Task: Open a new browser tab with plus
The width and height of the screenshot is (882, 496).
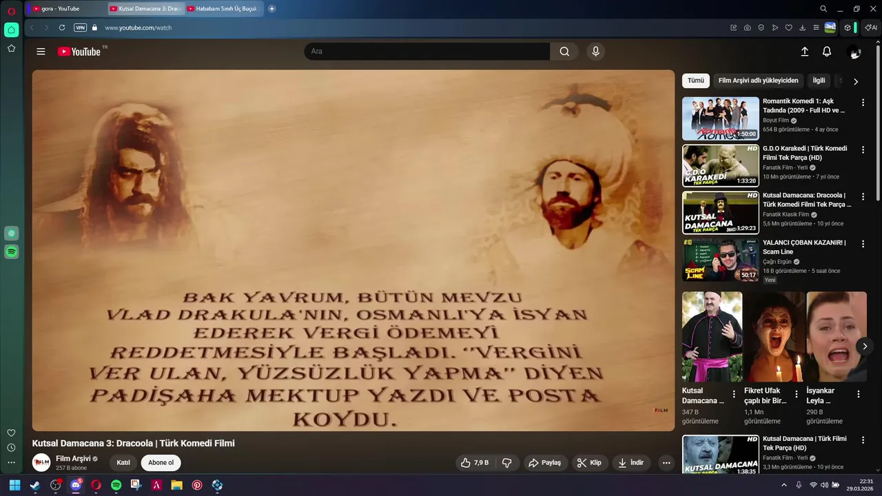Action: (x=271, y=9)
